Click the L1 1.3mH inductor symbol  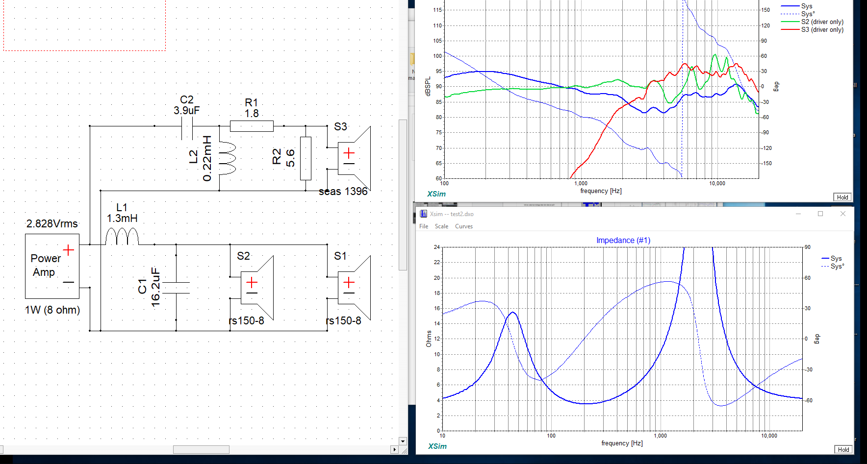coord(122,237)
